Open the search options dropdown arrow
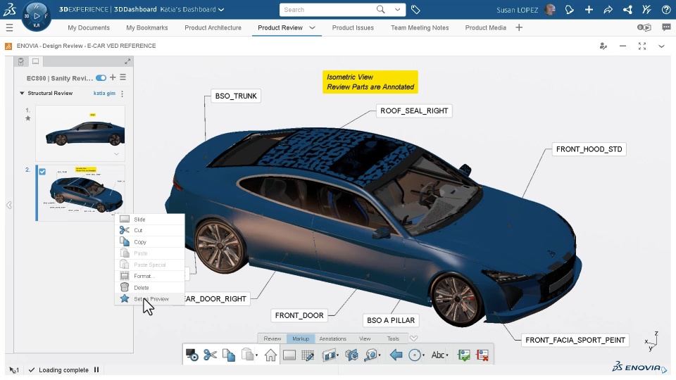Viewport: 676px width, 380px height. [397, 9]
